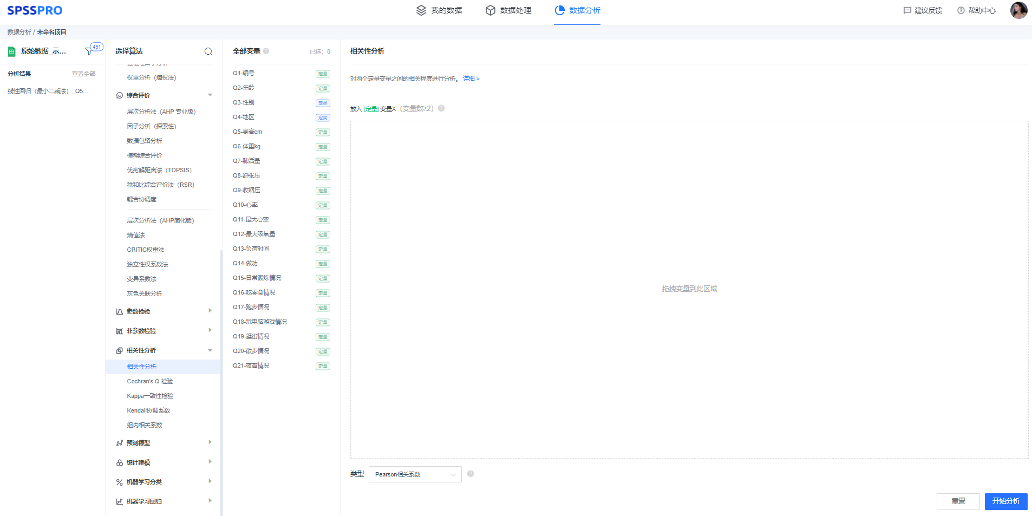The image size is (1032, 516).
Task: Open the Pearson相关系数 type dropdown
Action: tap(415, 474)
